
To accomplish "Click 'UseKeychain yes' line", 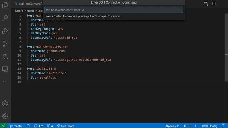I will tap(44, 33).
